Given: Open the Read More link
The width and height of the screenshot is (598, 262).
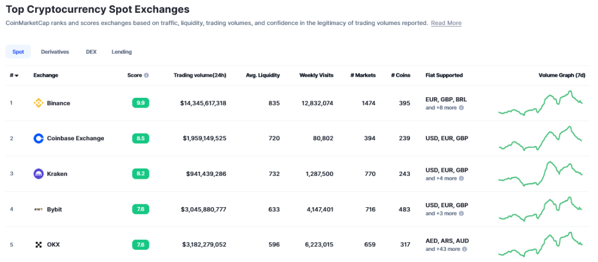Looking at the screenshot, I should point(446,23).
